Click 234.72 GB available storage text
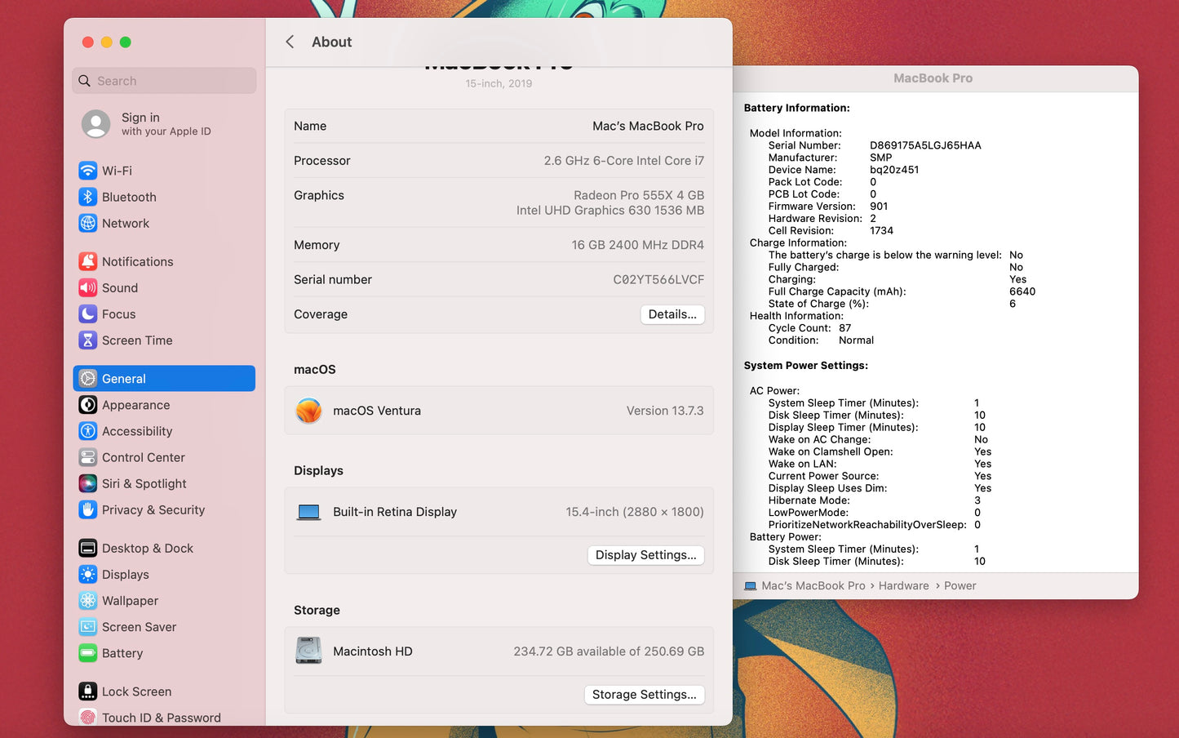 tap(609, 651)
